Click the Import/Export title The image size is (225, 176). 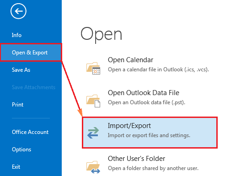129,126
